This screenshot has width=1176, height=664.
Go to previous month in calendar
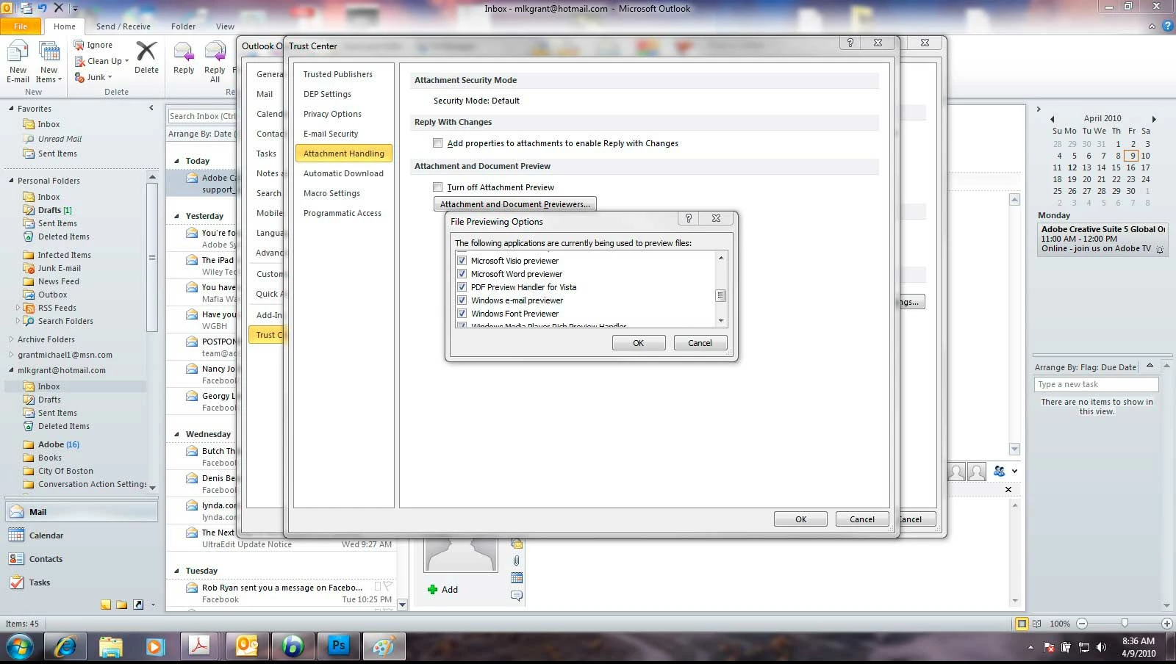pos(1052,118)
